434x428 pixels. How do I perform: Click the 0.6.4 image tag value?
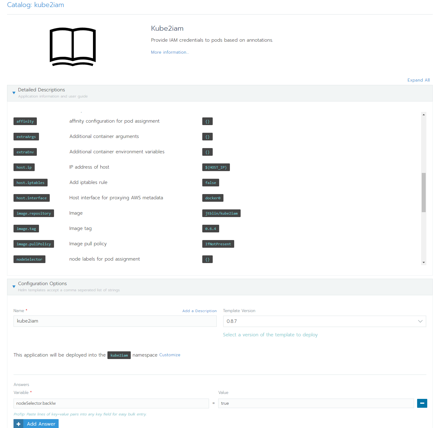click(x=211, y=229)
